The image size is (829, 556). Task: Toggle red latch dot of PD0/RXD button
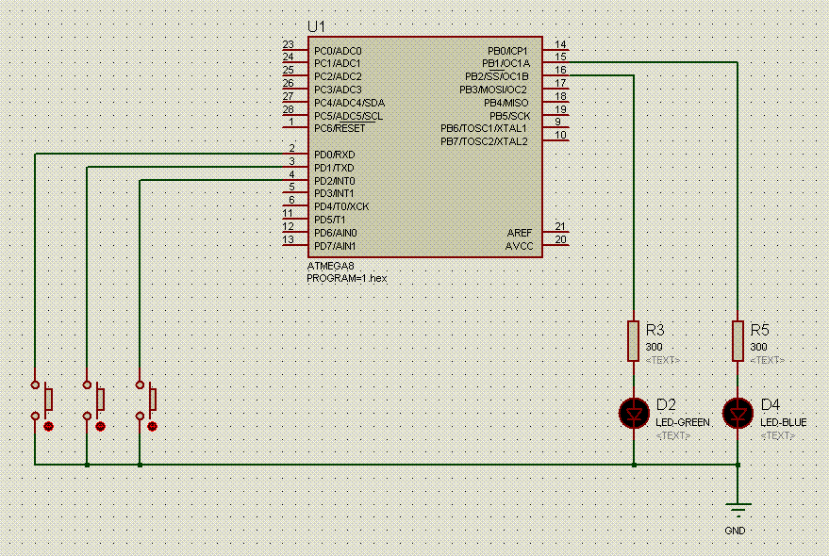[48, 427]
